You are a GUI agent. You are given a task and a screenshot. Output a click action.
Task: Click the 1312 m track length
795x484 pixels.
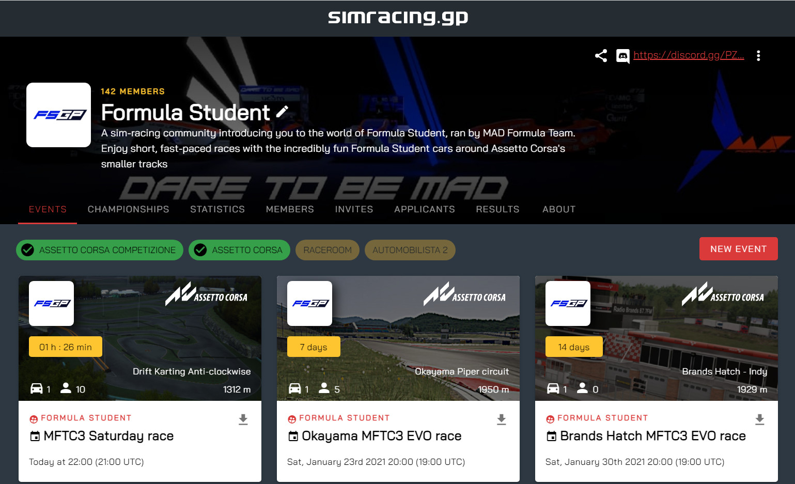pos(237,389)
